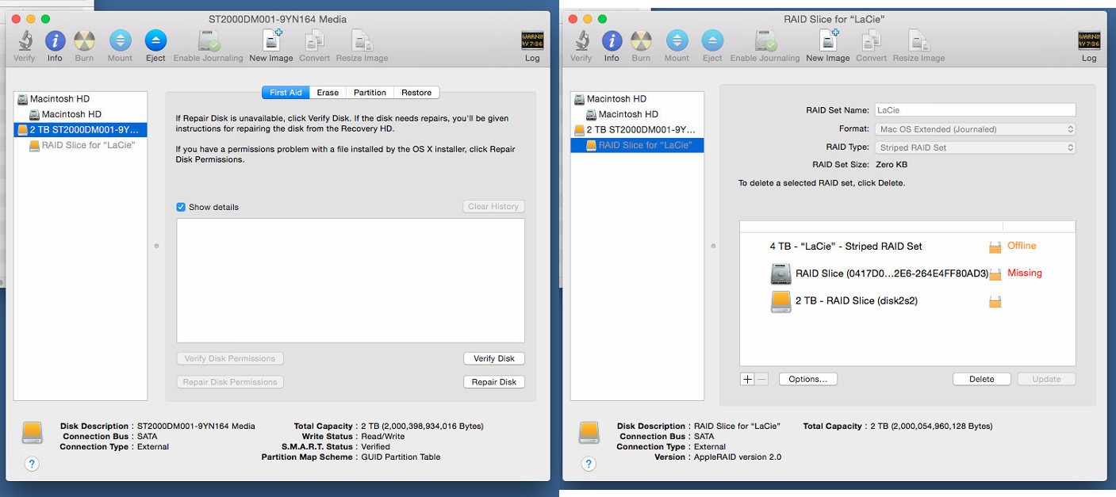
Task: Switch to the First Aid tab
Action: point(286,93)
